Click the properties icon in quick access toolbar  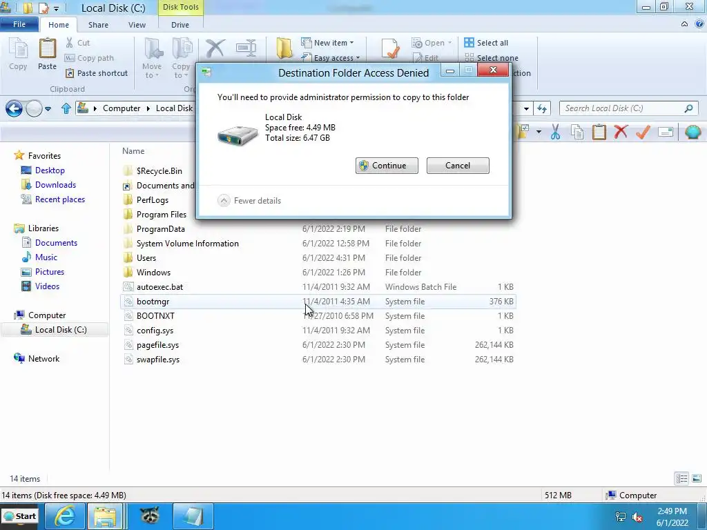pos(43,8)
